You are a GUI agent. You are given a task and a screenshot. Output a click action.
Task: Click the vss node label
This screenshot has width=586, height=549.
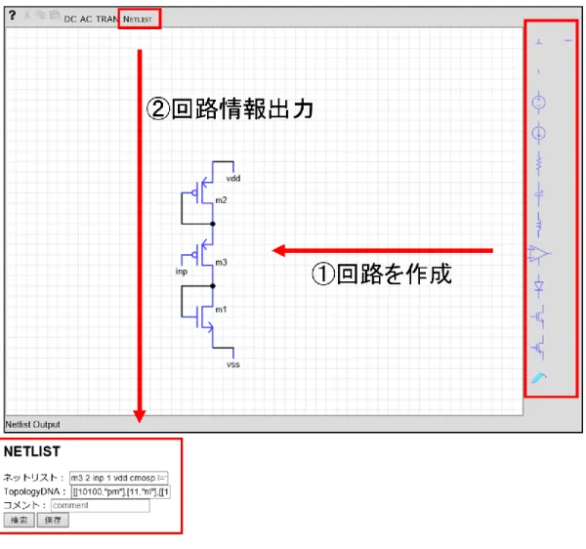[x=233, y=364]
